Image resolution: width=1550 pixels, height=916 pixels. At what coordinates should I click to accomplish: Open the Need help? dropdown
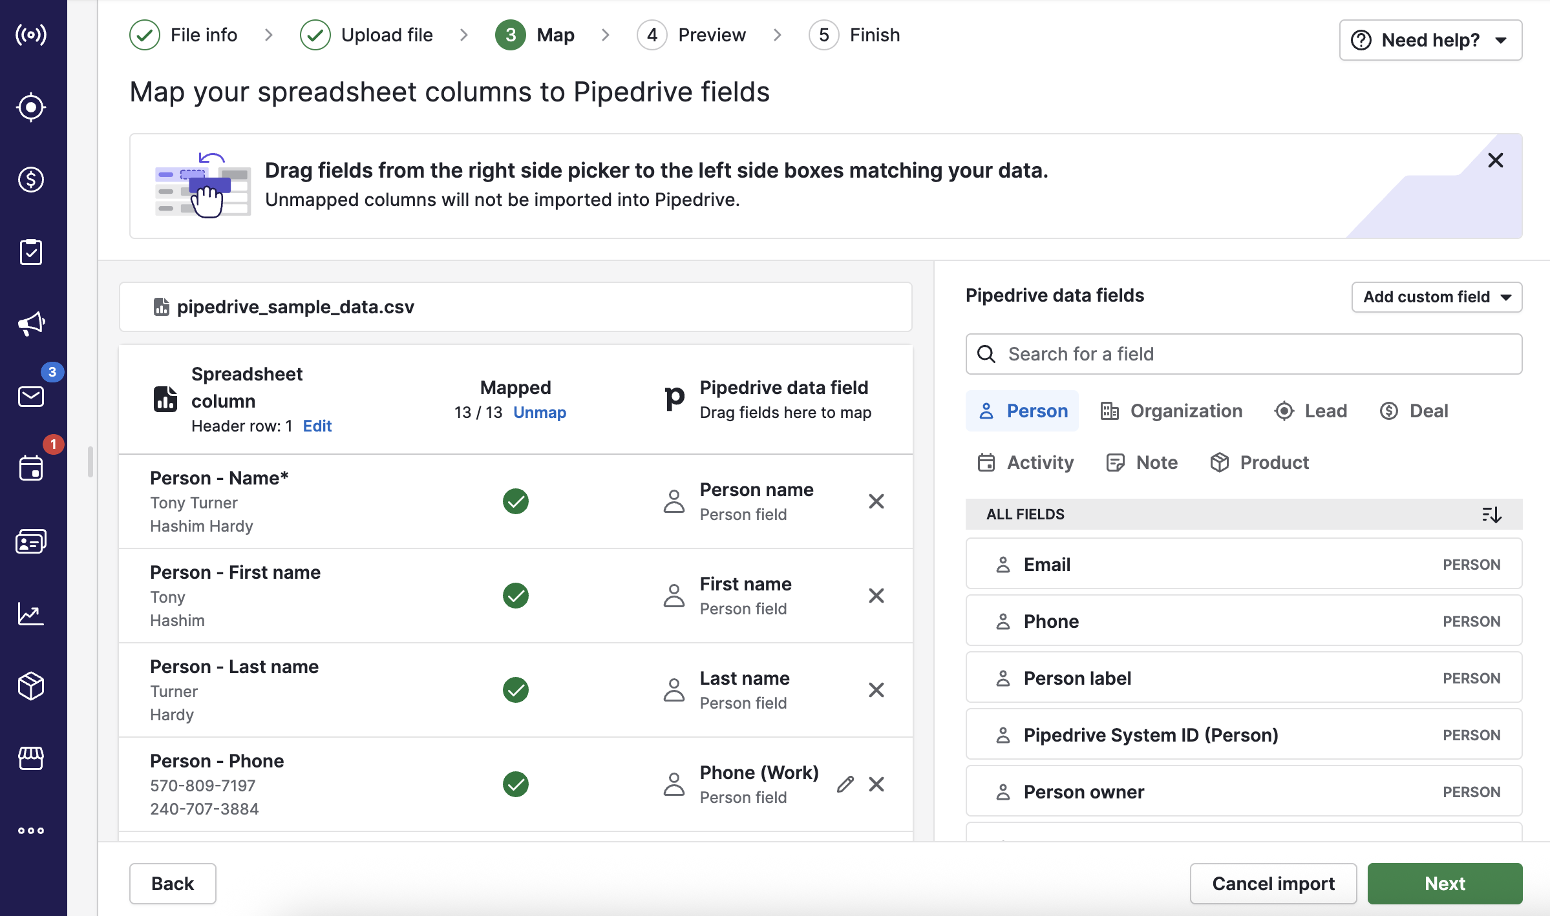pos(1431,40)
